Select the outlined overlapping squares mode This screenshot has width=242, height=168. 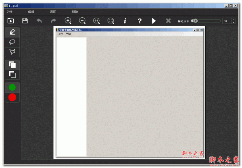12,75
